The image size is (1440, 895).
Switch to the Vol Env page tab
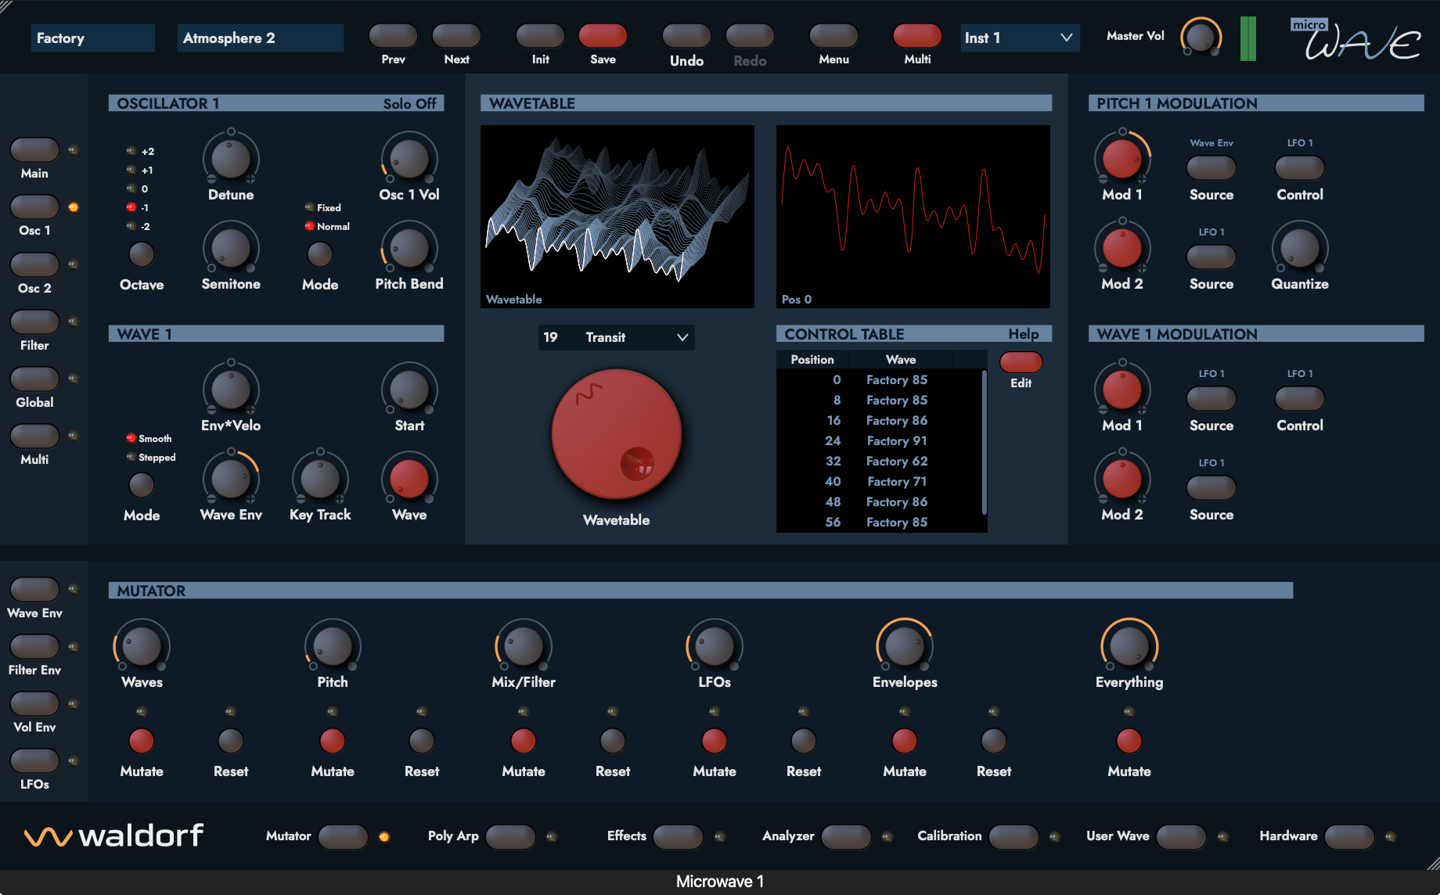[x=34, y=703]
